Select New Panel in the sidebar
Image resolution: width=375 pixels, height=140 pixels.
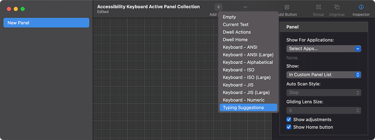(x=46, y=23)
